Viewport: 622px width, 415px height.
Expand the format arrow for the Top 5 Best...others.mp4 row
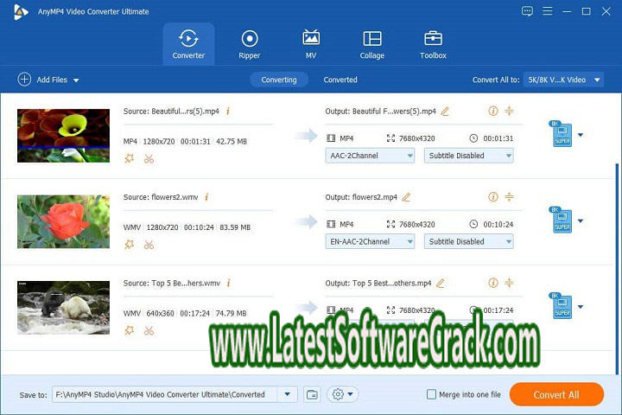pos(581,307)
